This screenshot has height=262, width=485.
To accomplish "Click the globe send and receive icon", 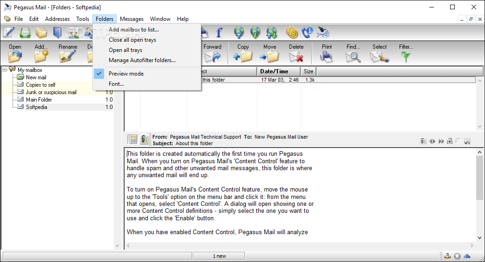I will (x=272, y=32).
